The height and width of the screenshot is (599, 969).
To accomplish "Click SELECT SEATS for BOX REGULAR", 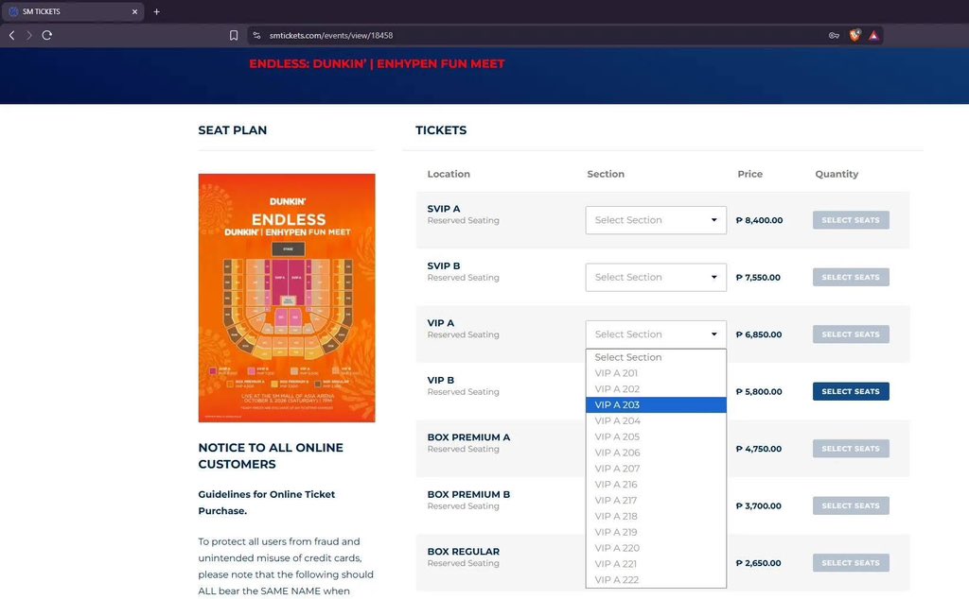I will click(851, 562).
